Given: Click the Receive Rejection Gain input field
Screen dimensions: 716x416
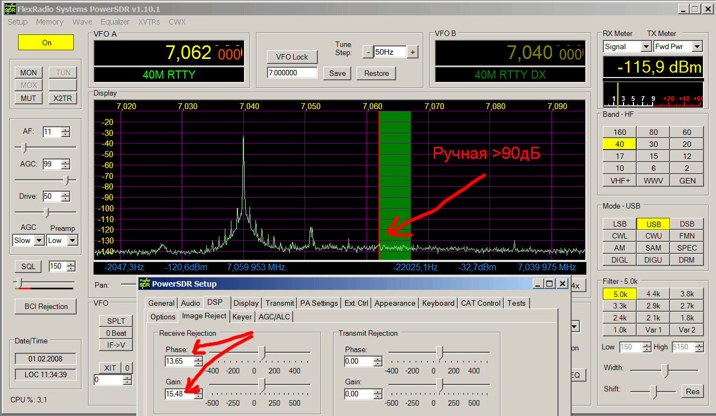Looking at the screenshot, I should pyautogui.click(x=179, y=394).
